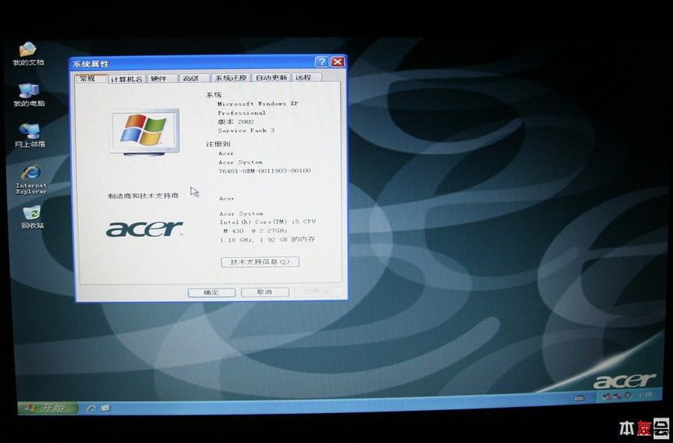Click the 制造商和技术支持商 label

coord(144,196)
